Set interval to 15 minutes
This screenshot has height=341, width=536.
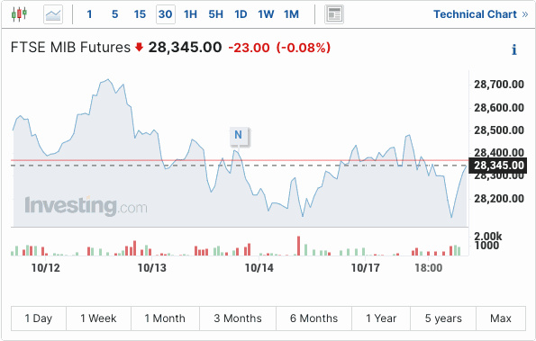pyautogui.click(x=140, y=14)
